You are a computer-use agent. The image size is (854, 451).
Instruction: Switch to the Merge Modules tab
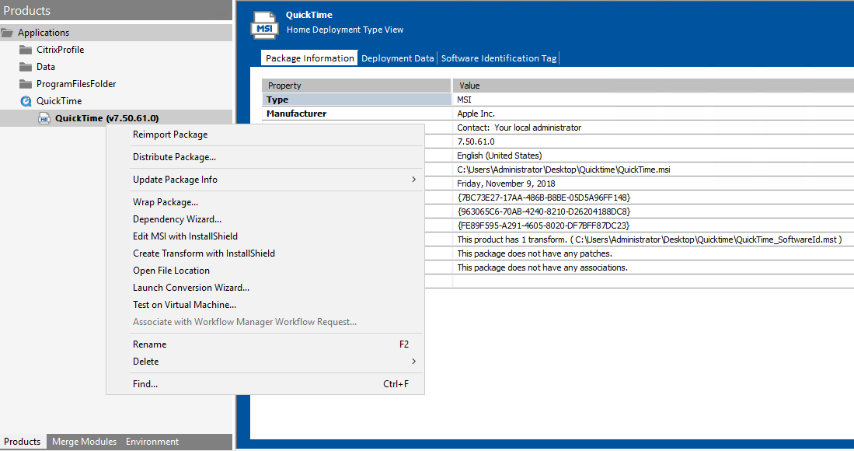(x=83, y=442)
